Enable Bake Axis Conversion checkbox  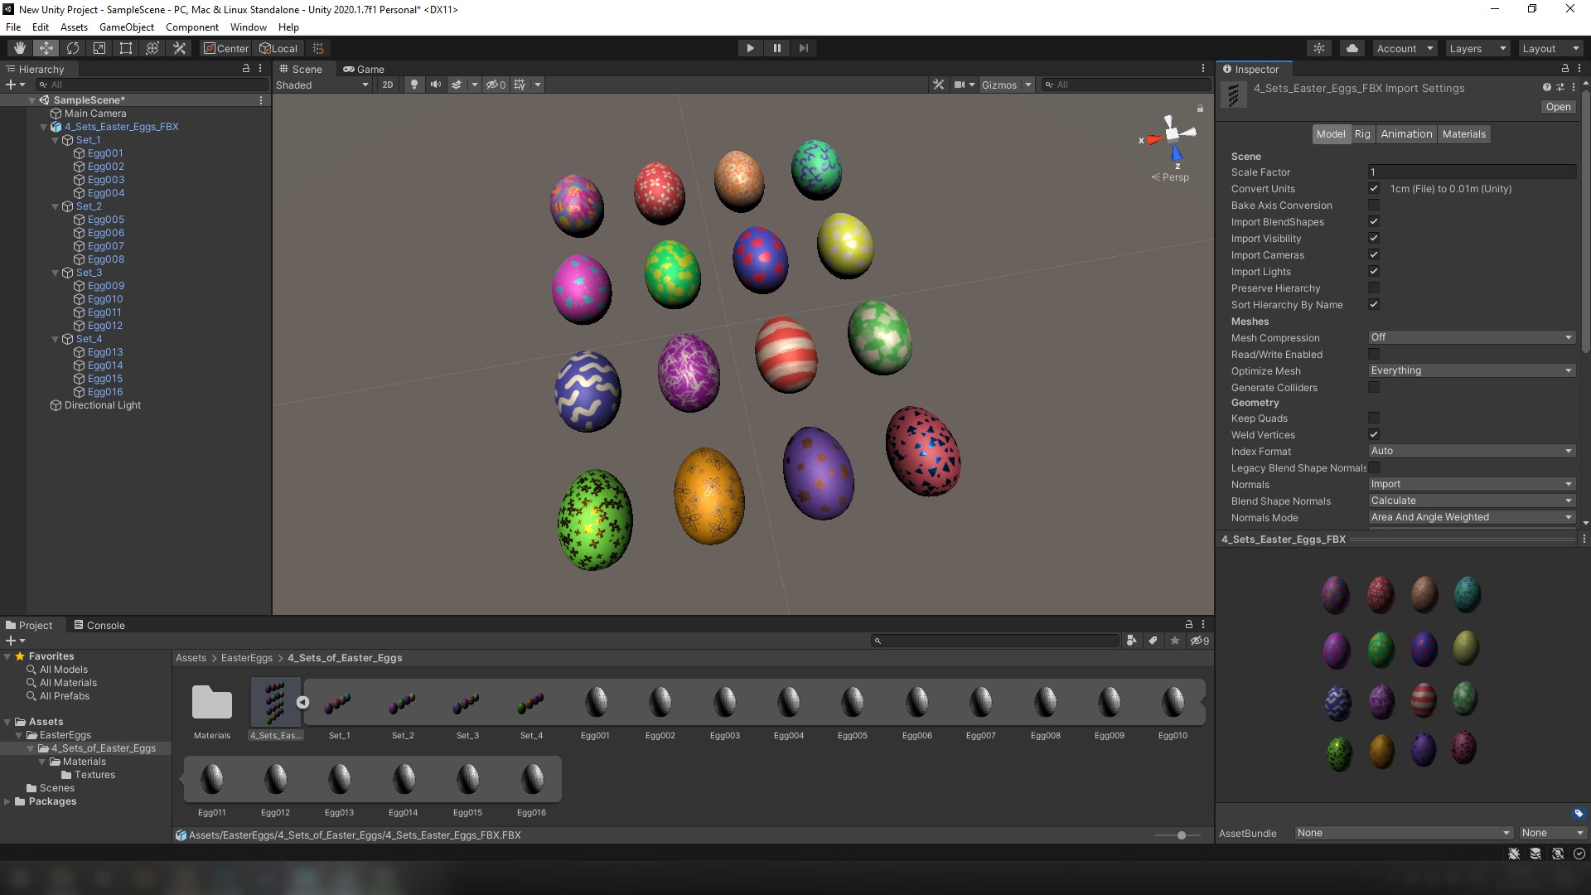tap(1374, 206)
